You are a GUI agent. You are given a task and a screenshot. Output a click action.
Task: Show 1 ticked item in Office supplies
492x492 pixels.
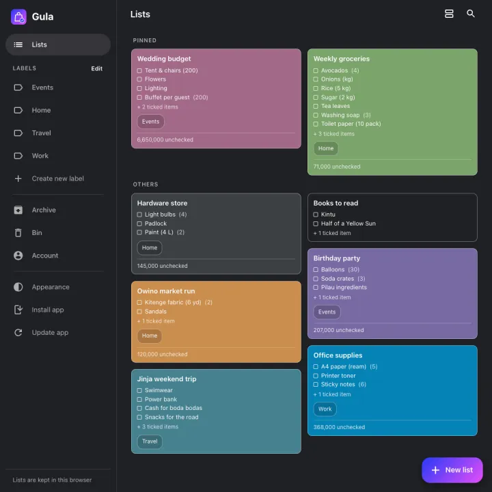(332, 394)
